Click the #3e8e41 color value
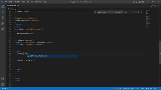Image resolution: width=161 pixels, height=90 pixels. pyautogui.click(x=35, y=20)
